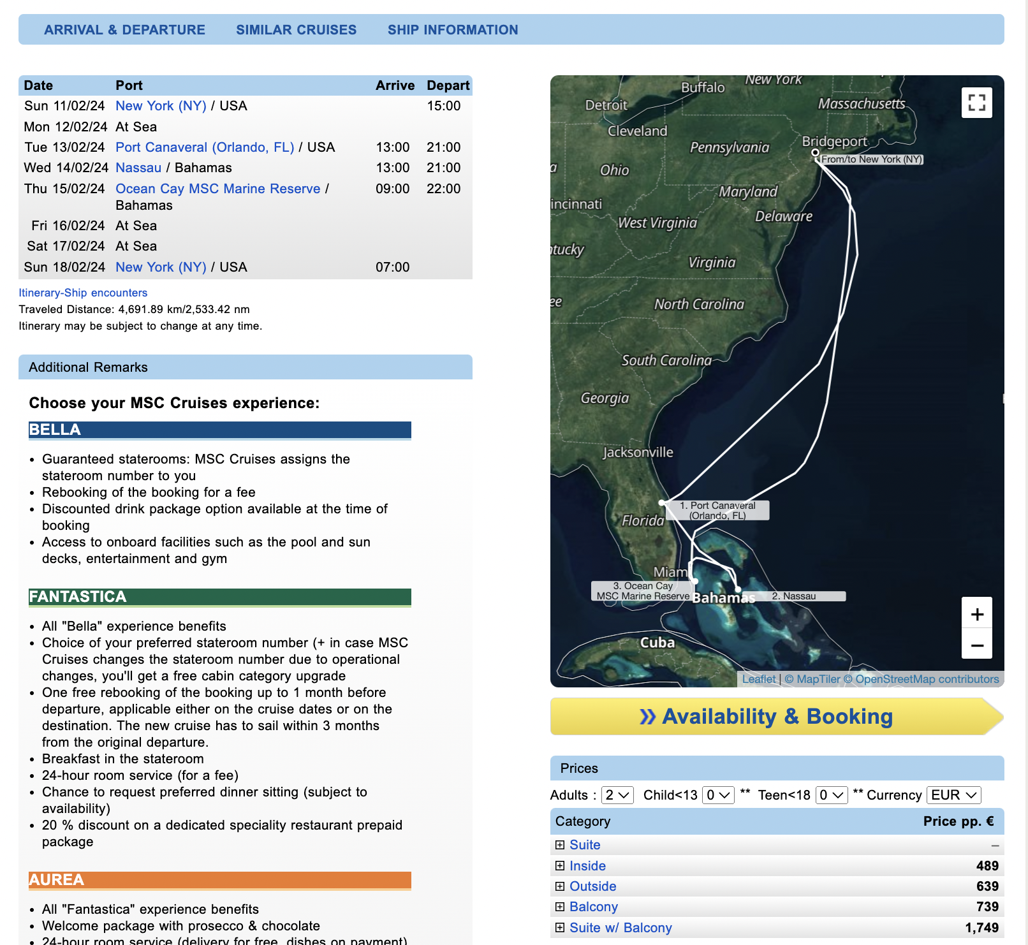Expand the Outside price category

pos(560,886)
